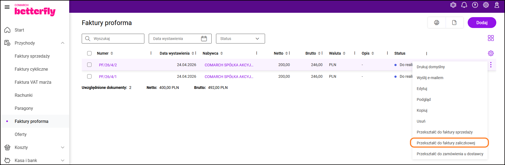The image size is (505, 165).
Task: Open the hamburger navigation menu
Action: 7,7
